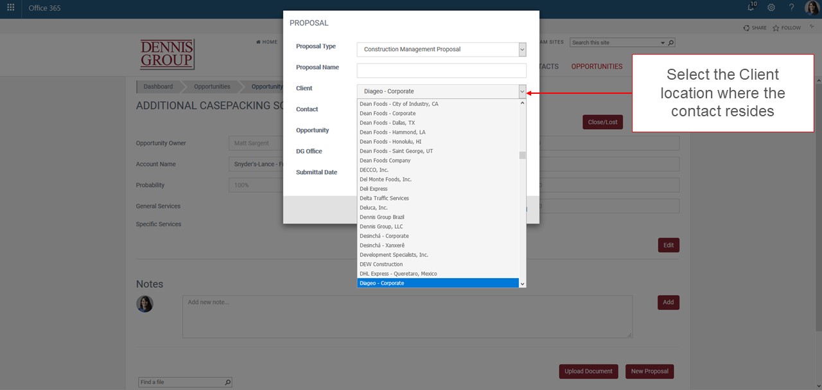Click the Account Name field

(x=256, y=164)
